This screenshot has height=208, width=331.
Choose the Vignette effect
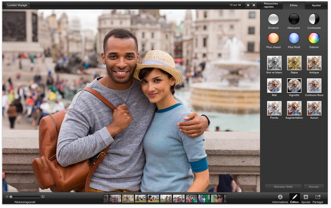[294, 86]
